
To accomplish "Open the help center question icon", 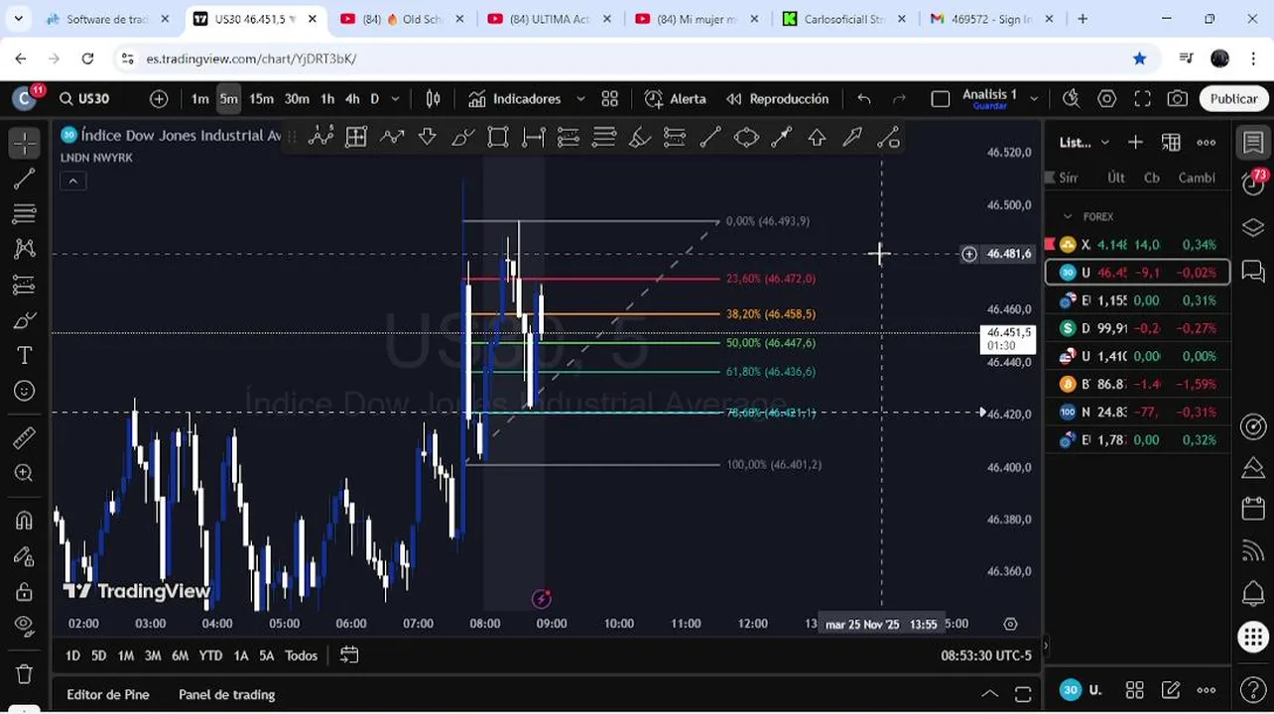I will point(1253,688).
